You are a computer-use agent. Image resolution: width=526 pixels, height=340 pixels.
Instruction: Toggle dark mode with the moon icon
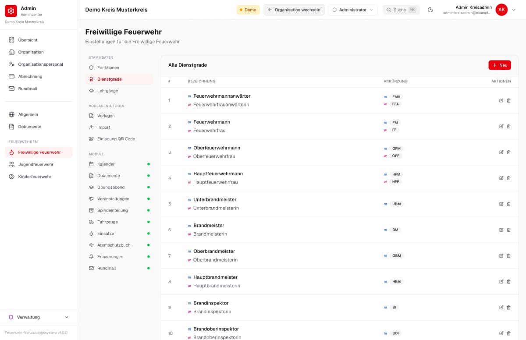(430, 10)
